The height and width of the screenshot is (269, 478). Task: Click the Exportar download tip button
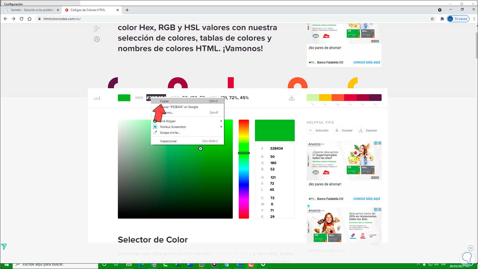click(361, 130)
